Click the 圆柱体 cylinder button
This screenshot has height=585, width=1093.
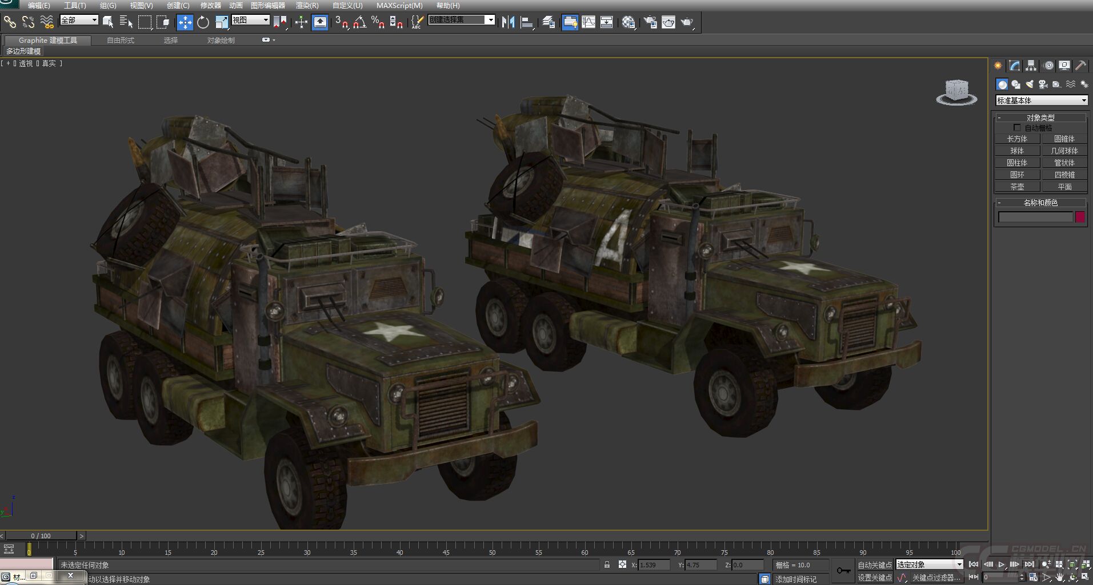click(x=1017, y=163)
